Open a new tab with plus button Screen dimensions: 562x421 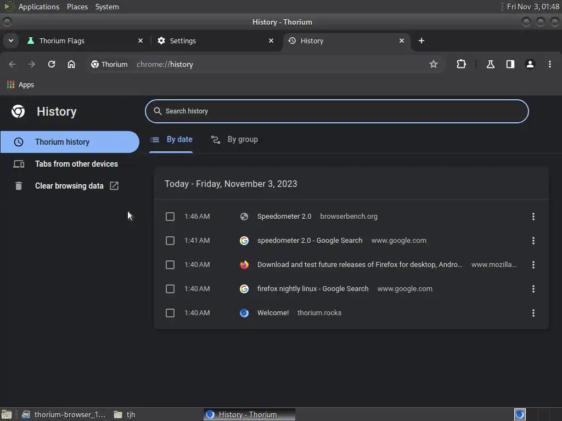point(421,41)
